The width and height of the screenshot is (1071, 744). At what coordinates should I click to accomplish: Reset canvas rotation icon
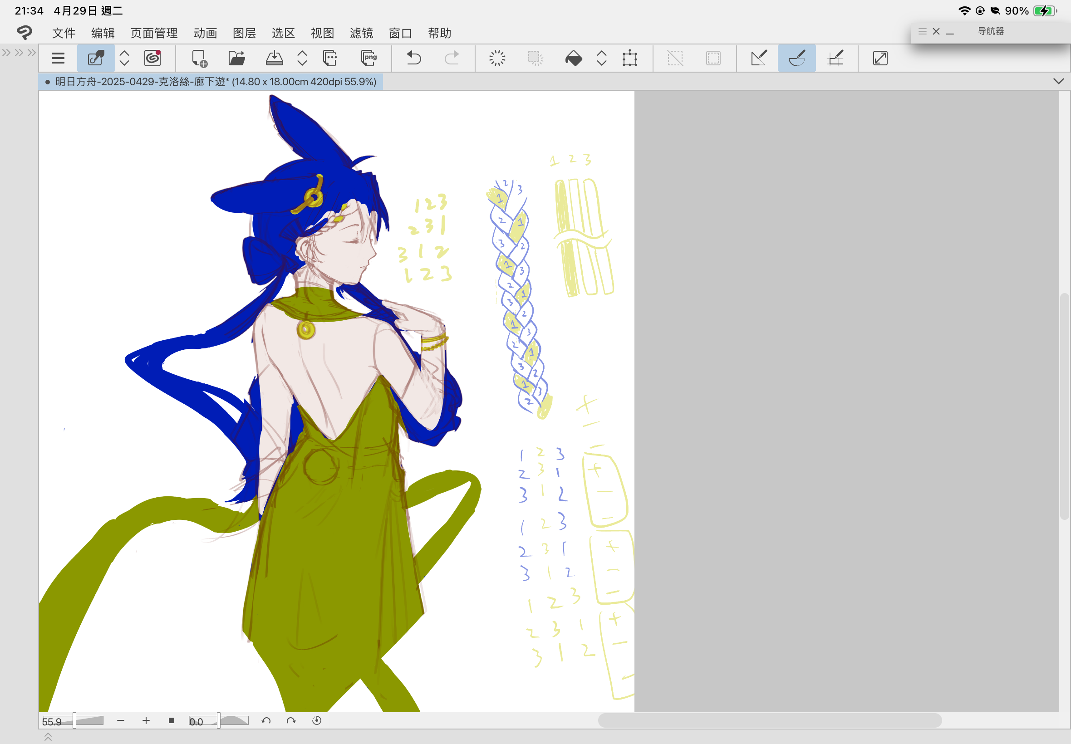tap(317, 721)
